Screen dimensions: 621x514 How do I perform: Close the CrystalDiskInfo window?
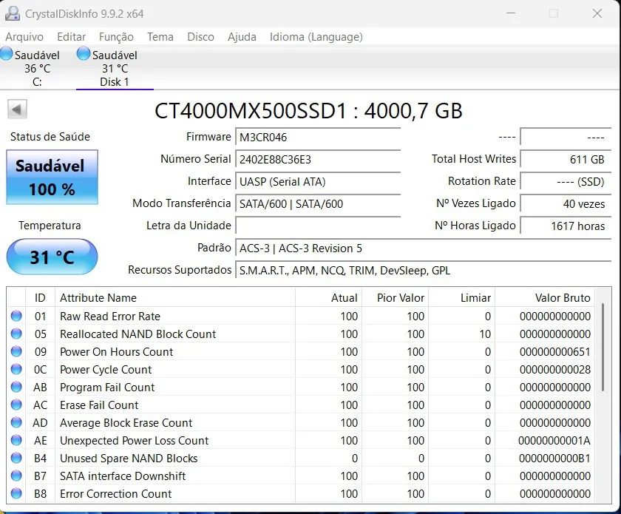(597, 13)
